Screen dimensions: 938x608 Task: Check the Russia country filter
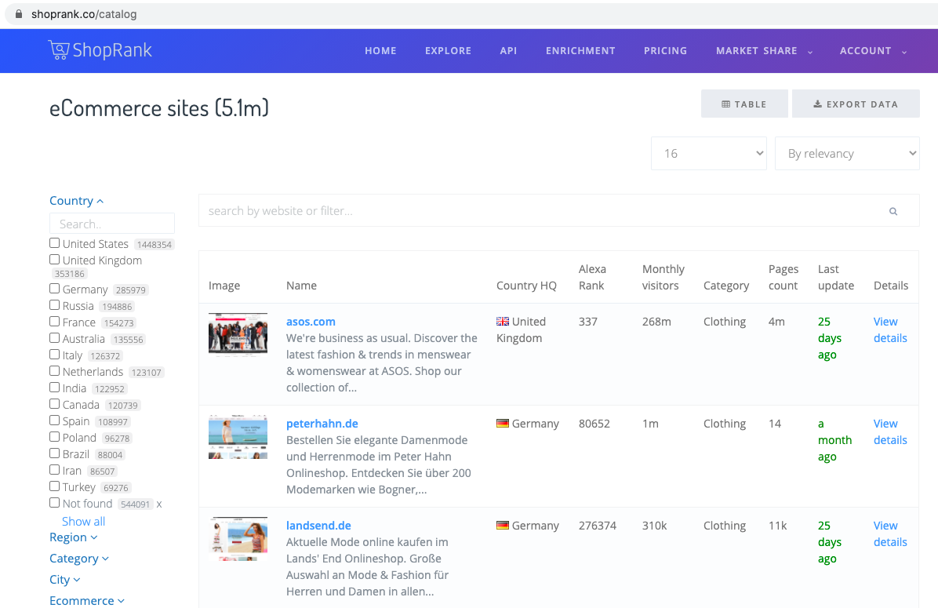(x=54, y=305)
